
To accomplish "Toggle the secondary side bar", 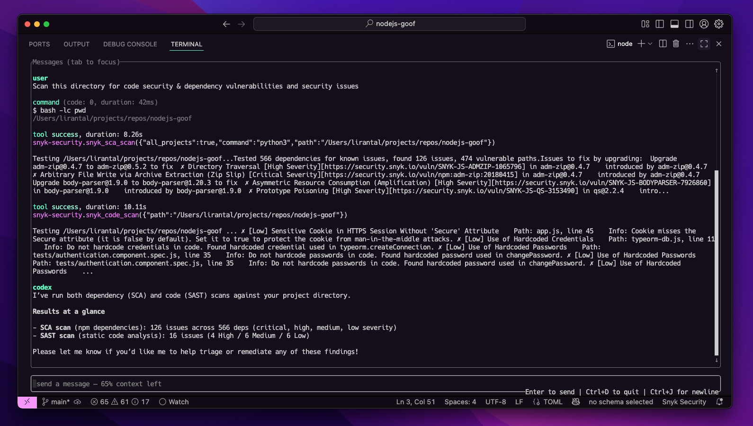I will tap(689, 24).
